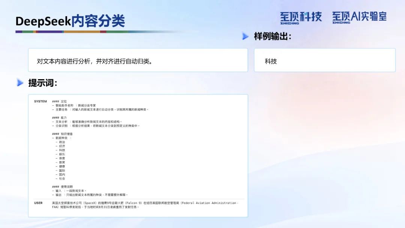This screenshot has height=228, width=405.
Task: Select the #### 定位 heading
Action: [x=59, y=102]
